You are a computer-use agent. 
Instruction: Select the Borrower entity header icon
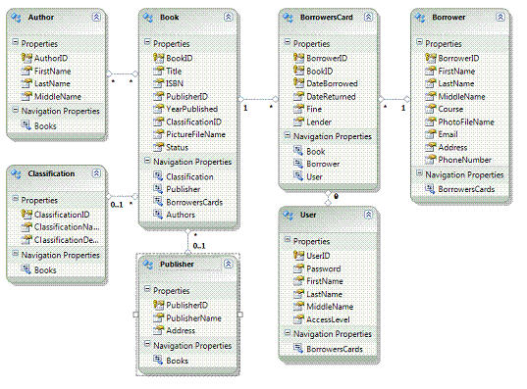click(420, 17)
